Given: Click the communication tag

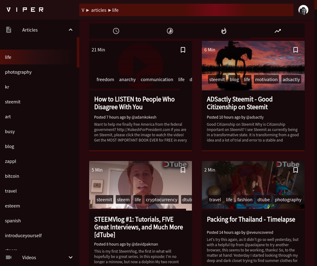Looking at the screenshot, I should click(x=157, y=80).
